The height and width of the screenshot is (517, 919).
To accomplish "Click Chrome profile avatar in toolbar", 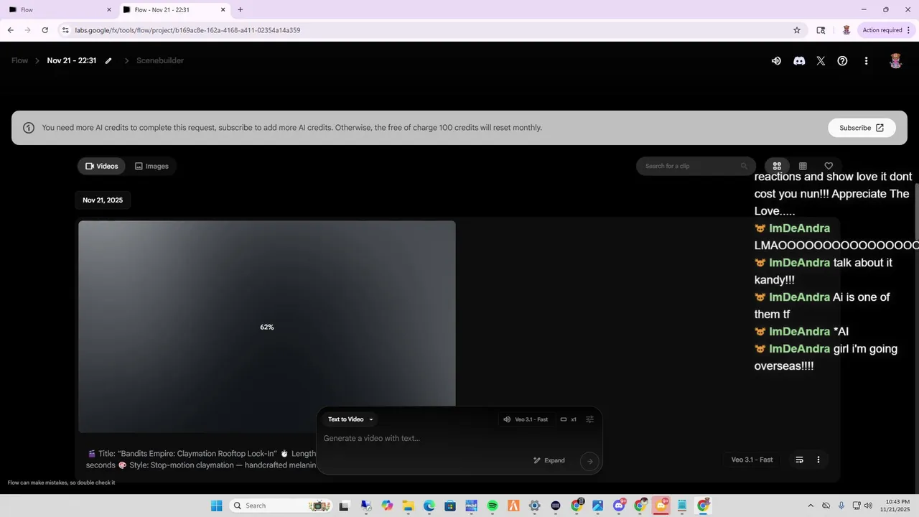I will point(846,30).
